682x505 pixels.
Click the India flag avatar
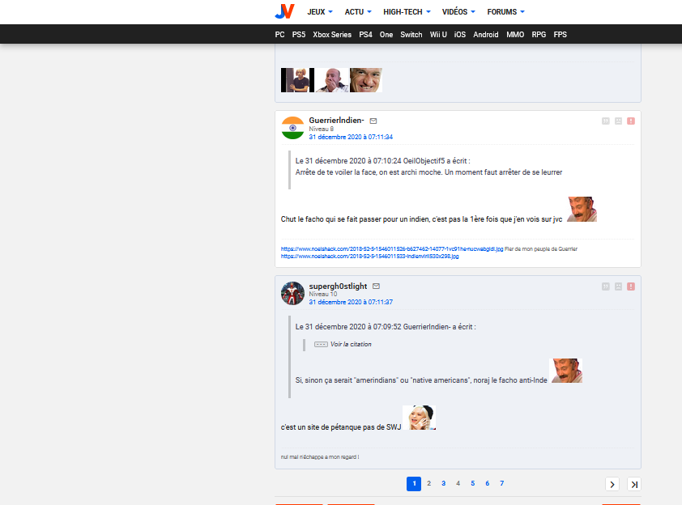click(292, 128)
